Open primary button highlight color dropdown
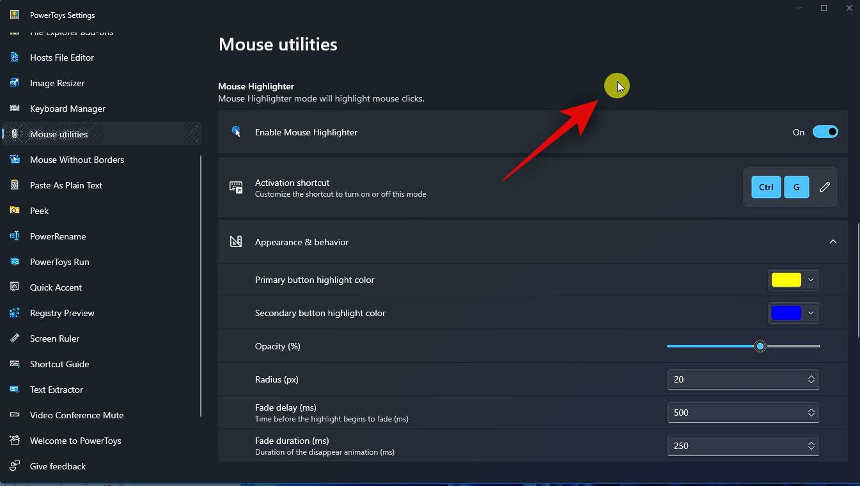This screenshot has height=486, width=860. 810,280
